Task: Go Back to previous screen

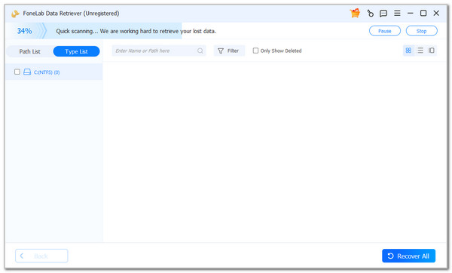Action: [41, 256]
